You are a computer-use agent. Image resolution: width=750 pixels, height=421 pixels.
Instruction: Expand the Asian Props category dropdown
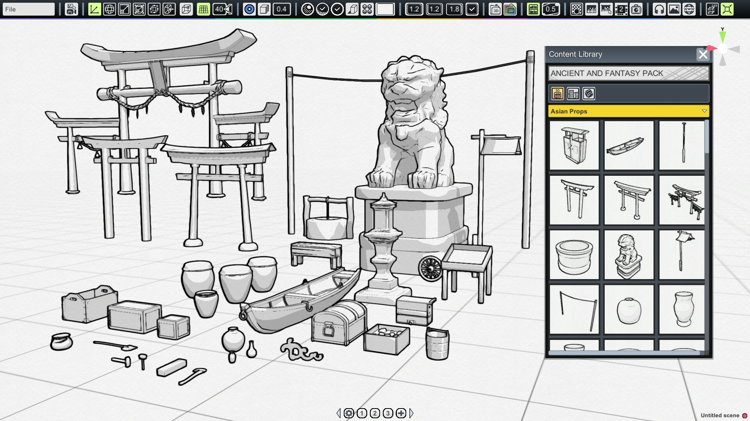(705, 111)
